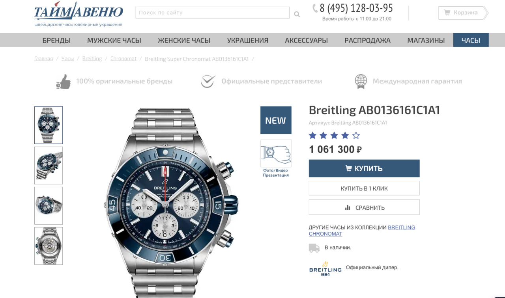Click the Тайм Авеню logo
This screenshot has width=505, height=298.
pos(79,14)
